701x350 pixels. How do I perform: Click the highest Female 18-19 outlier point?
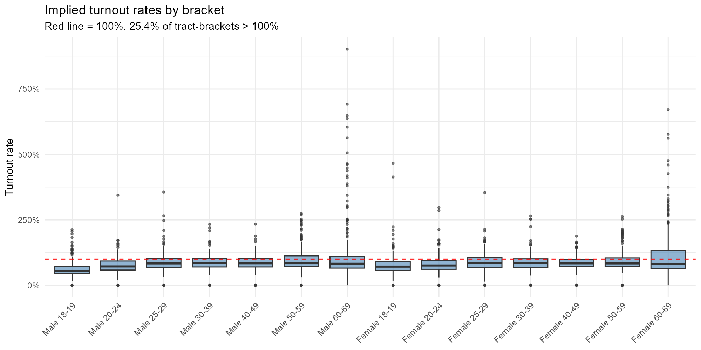pos(393,163)
